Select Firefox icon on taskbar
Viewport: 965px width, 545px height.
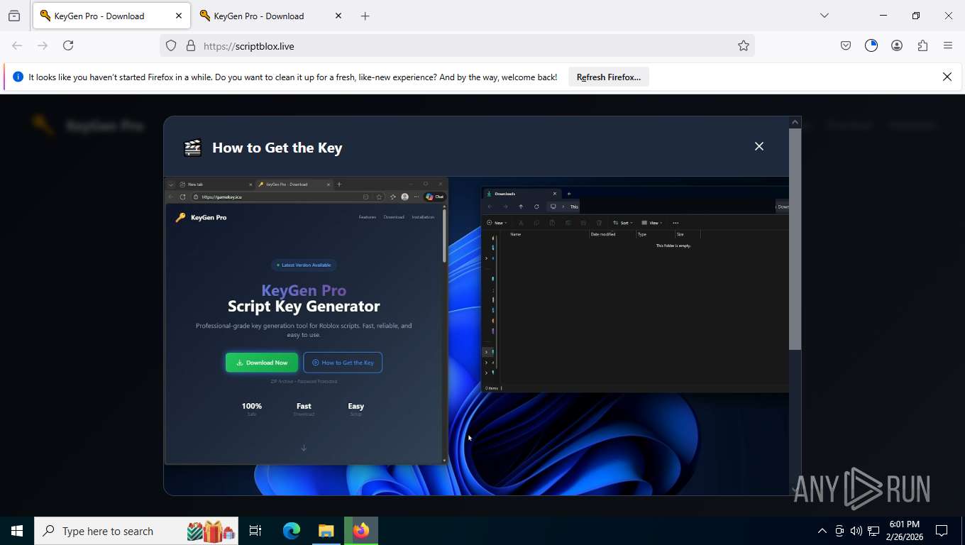click(361, 531)
